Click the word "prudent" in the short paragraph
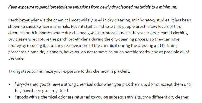 click(x=122, y=71)
